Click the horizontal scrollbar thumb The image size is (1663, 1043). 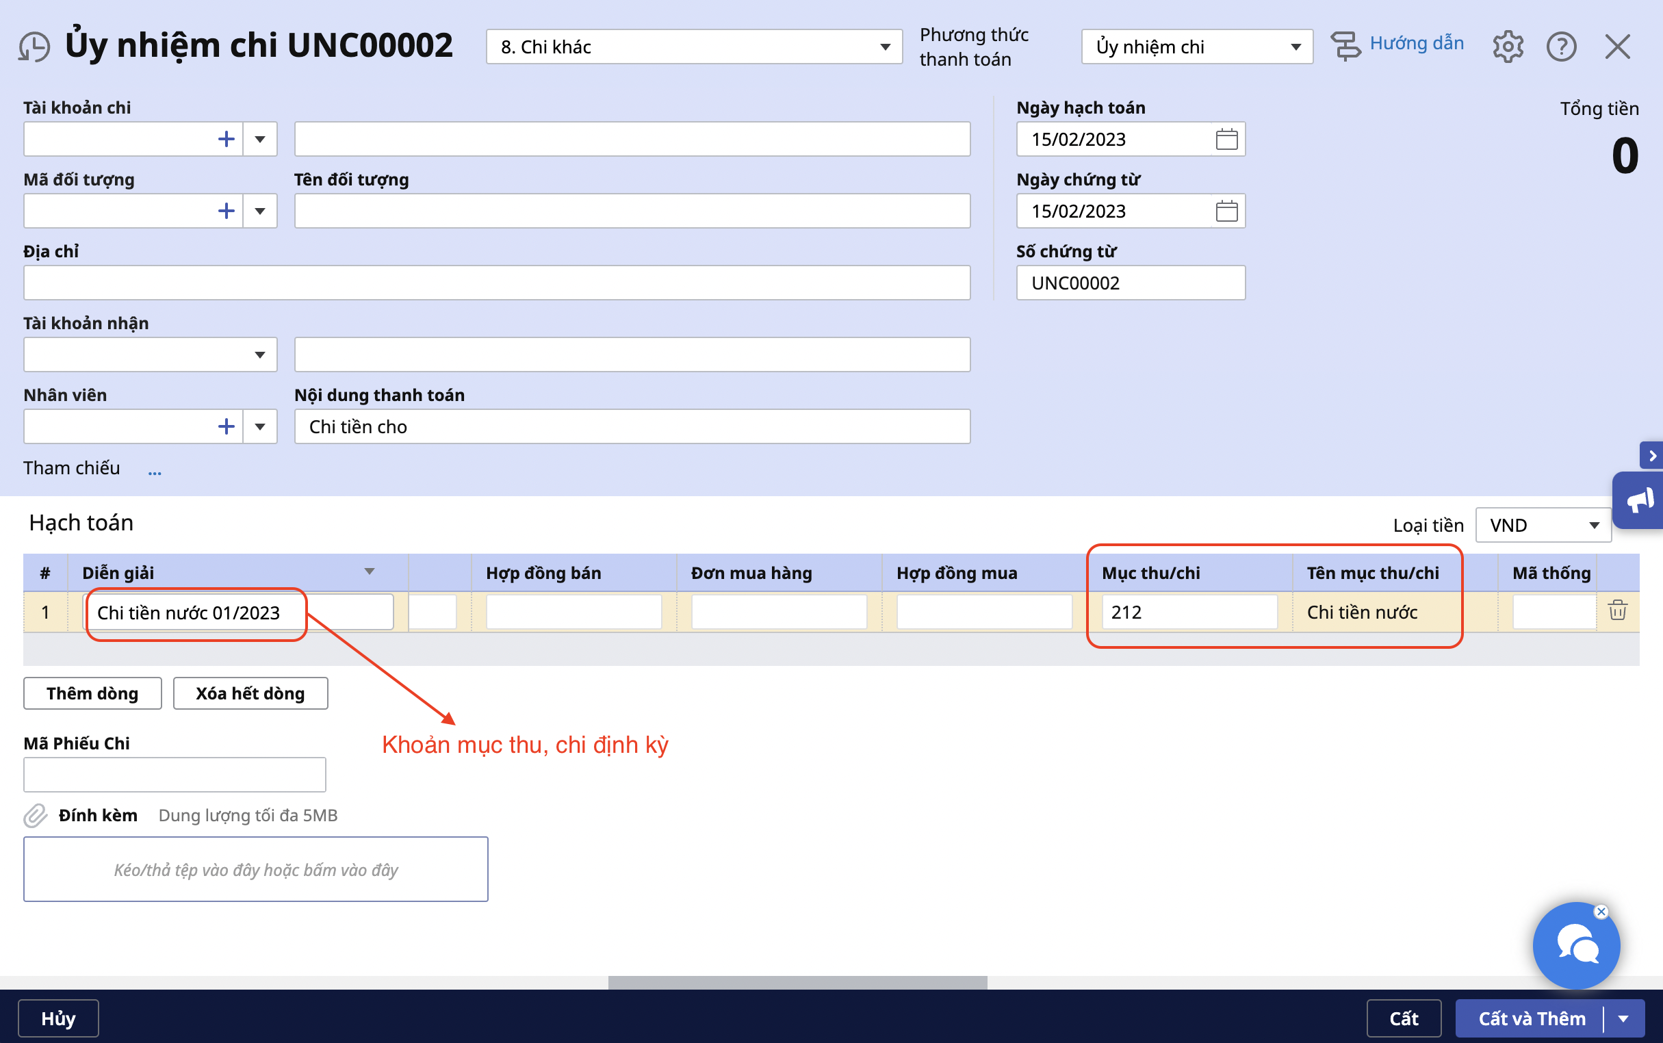pos(797,982)
